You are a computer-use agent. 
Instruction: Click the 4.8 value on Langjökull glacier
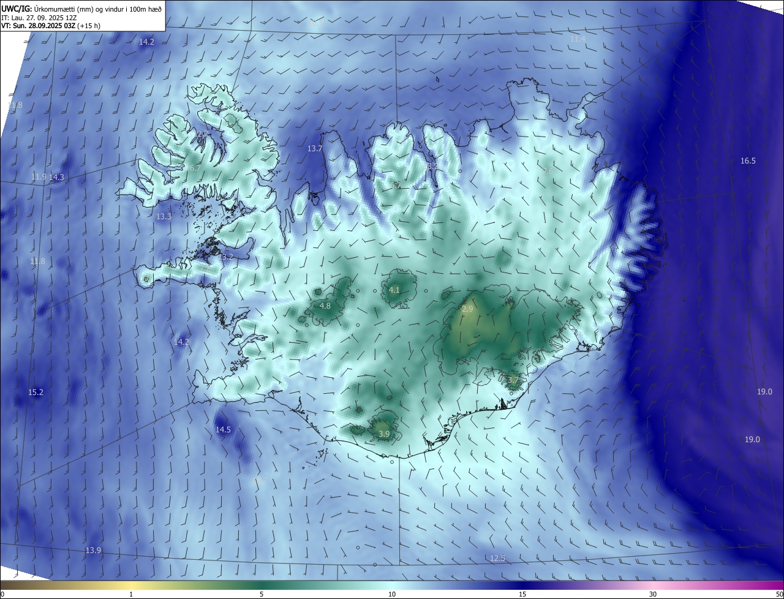coord(325,306)
